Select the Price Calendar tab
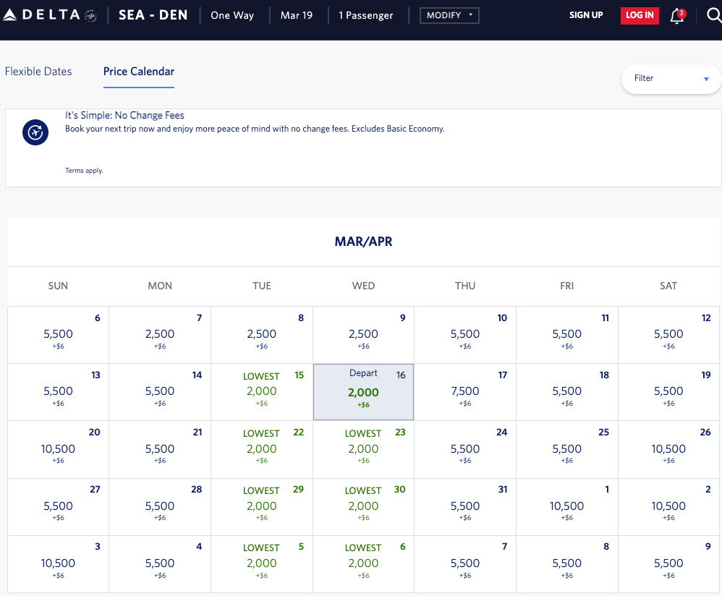722x596 pixels. click(x=139, y=72)
